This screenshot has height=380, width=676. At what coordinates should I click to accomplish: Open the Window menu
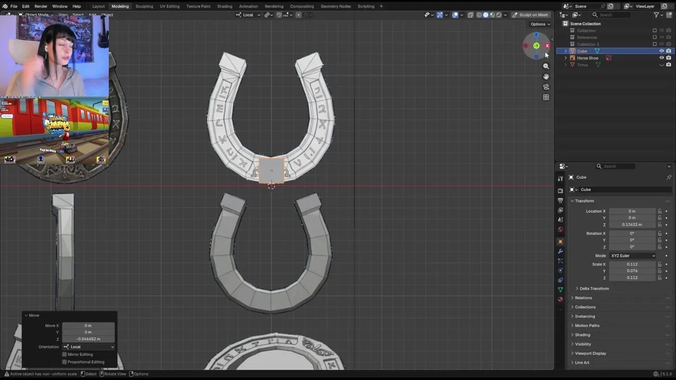point(60,6)
